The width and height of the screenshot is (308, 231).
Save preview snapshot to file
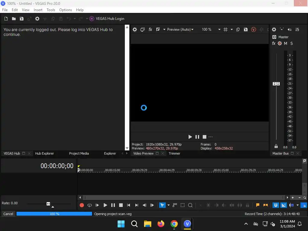pyautogui.click(x=245, y=29)
